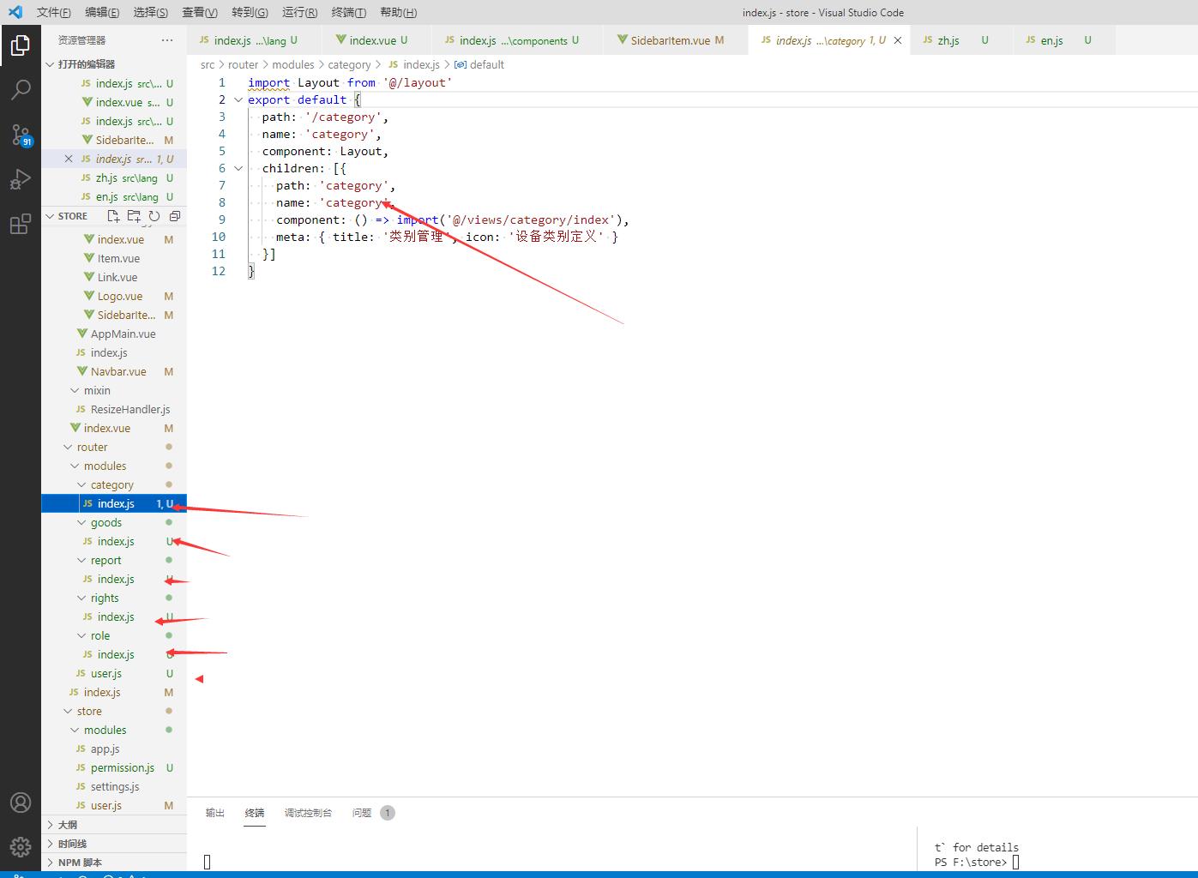Switch to the SidebarItem.vue tab
This screenshot has width=1198, height=878.
click(676, 40)
